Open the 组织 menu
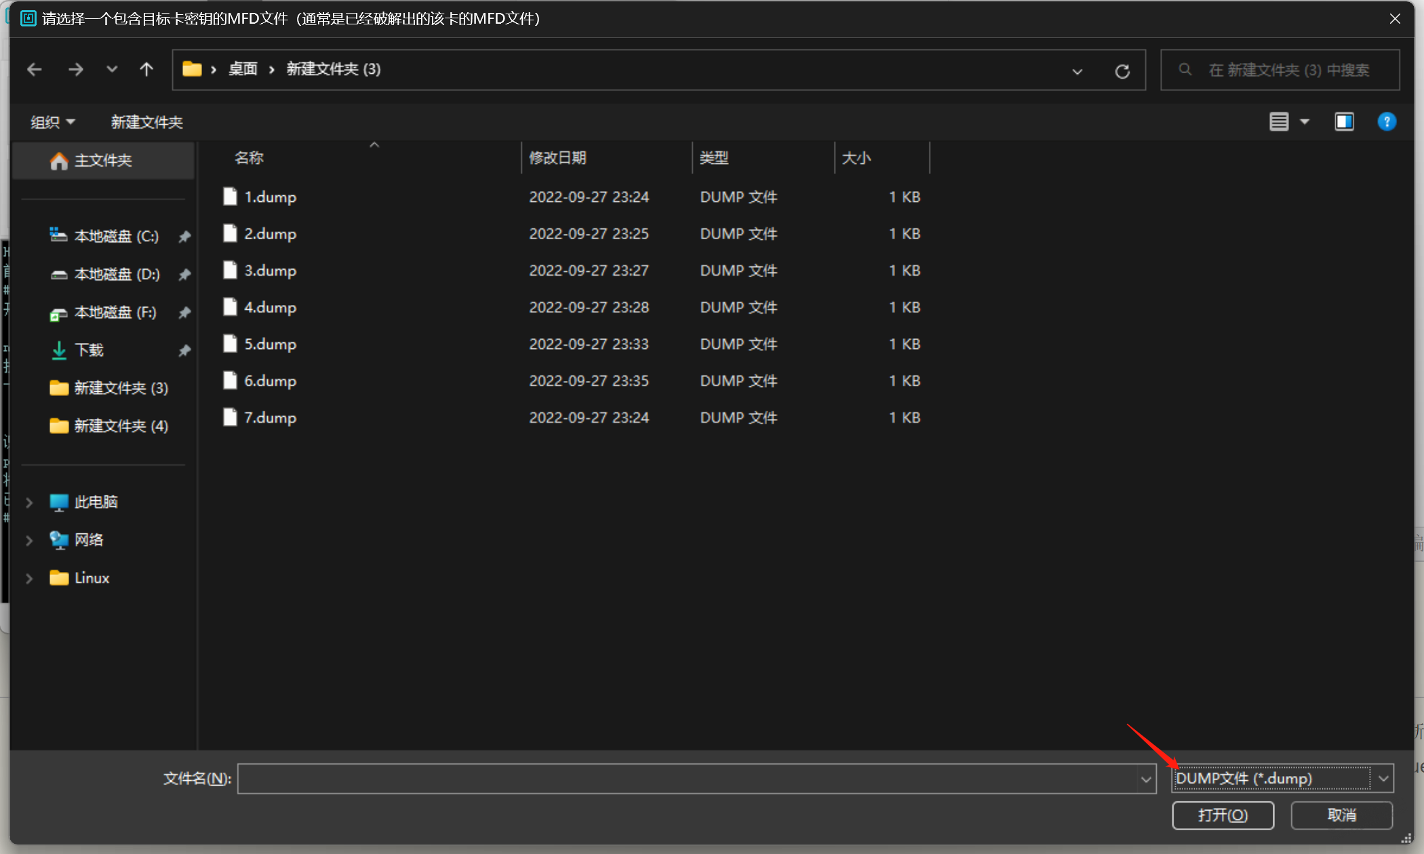 point(52,122)
